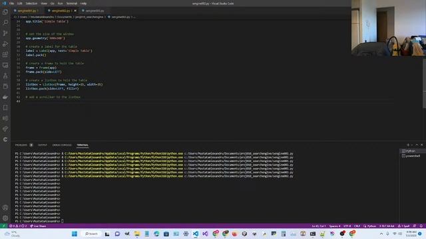The width and height of the screenshot is (426, 239).
Task: Switch to the Problems panel tab
Action: (x=21, y=145)
